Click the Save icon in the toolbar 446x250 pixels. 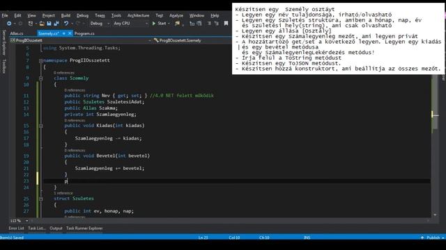49,24
